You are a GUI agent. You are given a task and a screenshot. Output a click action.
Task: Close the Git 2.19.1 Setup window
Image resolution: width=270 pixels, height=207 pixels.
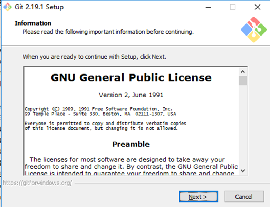click(x=257, y=7)
